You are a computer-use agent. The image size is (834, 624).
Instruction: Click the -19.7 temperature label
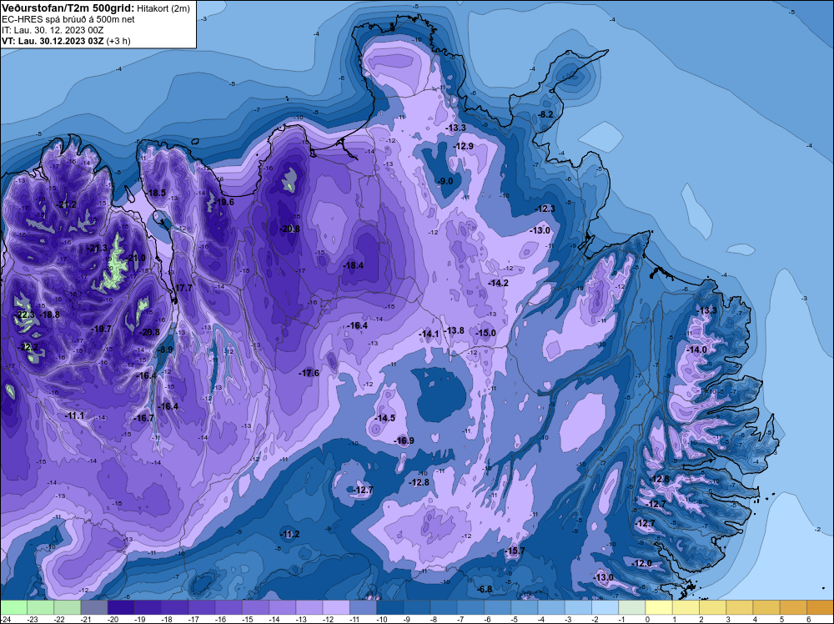(102, 330)
